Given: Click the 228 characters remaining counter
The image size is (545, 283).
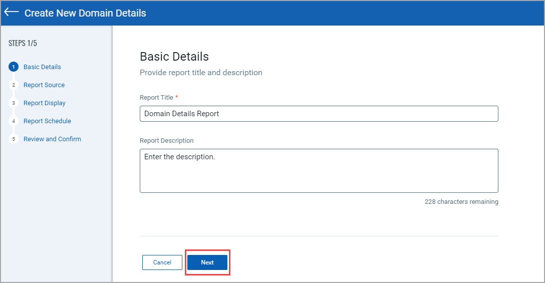Looking at the screenshot, I should pyautogui.click(x=461, y=202).
